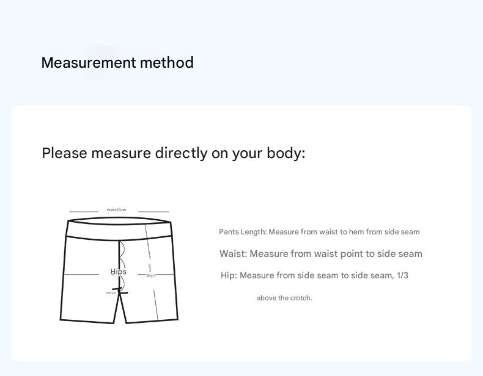483x376 pixels.
Task: Click the Hips label on the diagram
Action: click(118, 272)
